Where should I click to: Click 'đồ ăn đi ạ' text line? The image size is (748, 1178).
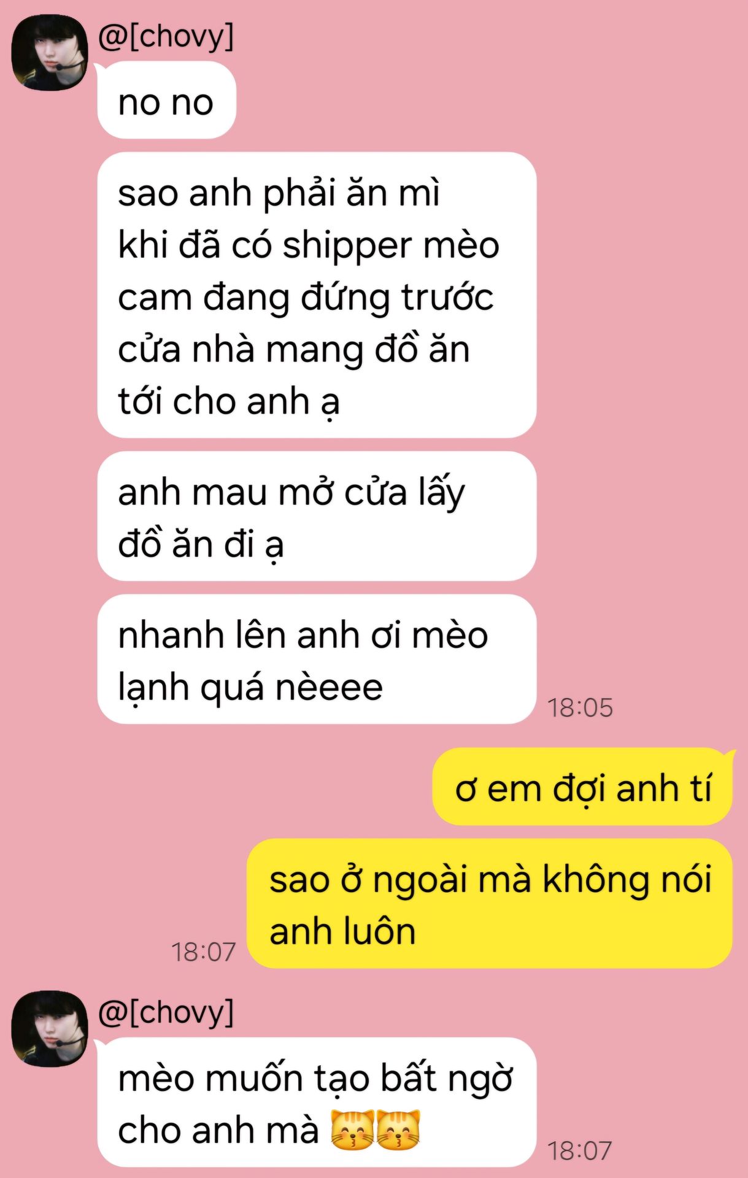coord(201,544)
